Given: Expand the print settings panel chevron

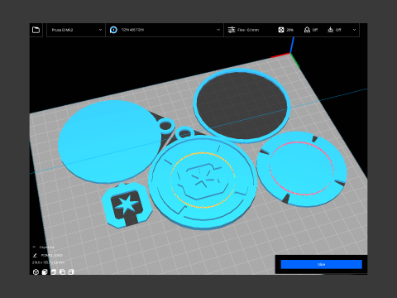Looking at the screenshot, I should pyautogui.click(x=354, y=30).
